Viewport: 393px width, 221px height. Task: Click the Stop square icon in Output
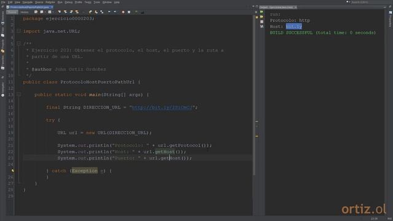(x=262, y=22)
